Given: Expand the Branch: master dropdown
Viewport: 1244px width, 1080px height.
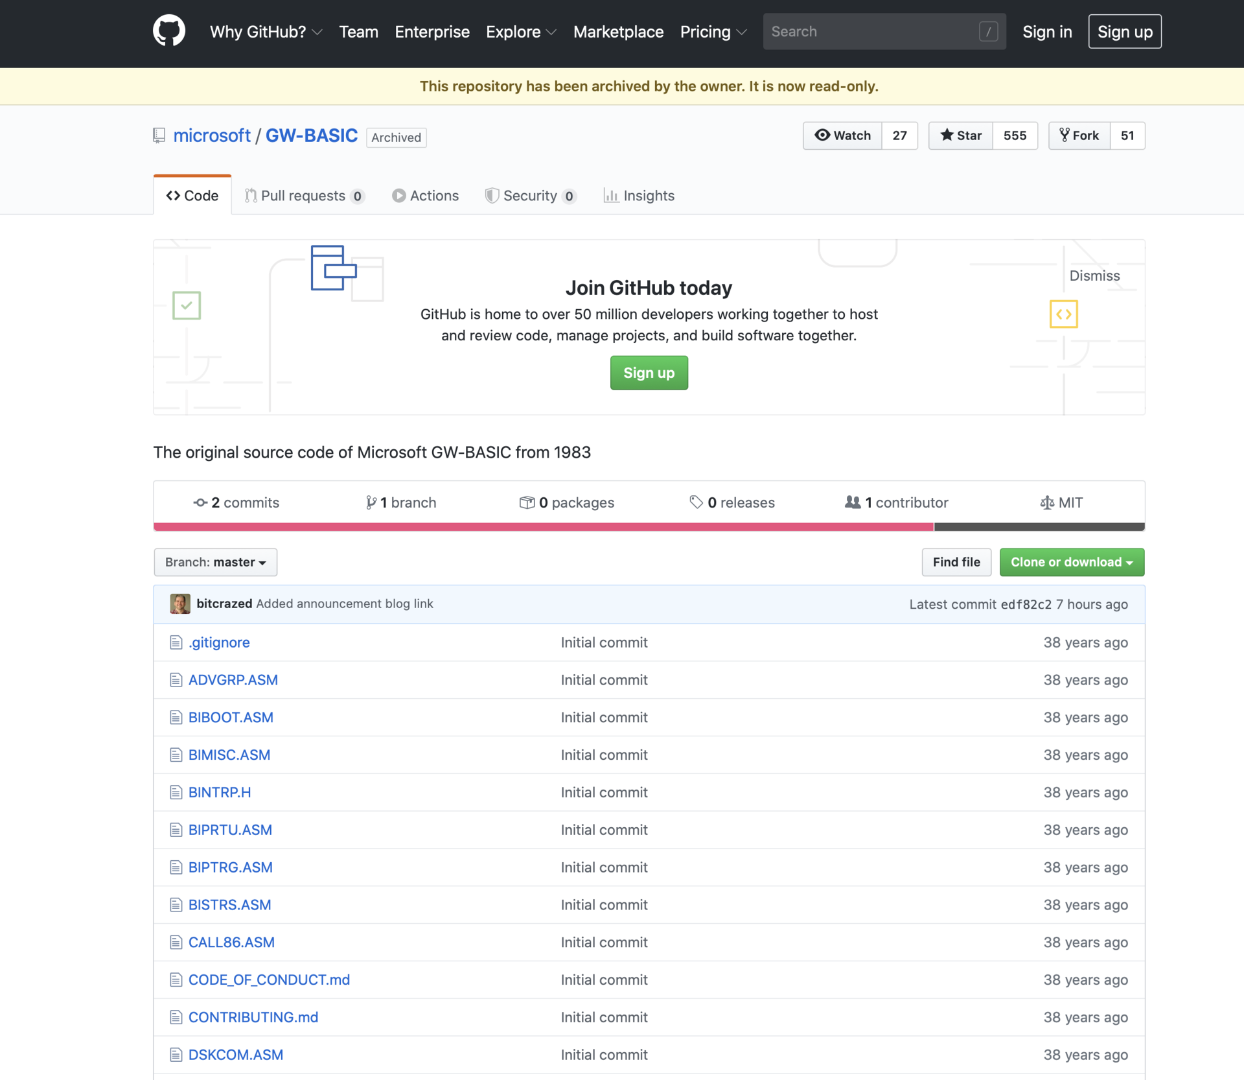Looking at the screenshot, I should 215,562.
